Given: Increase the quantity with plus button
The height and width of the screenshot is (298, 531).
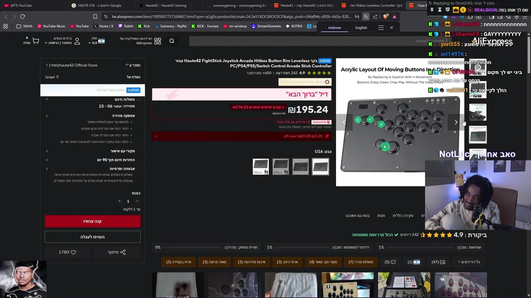Looking at the screenshot, I should click(119, 201).
